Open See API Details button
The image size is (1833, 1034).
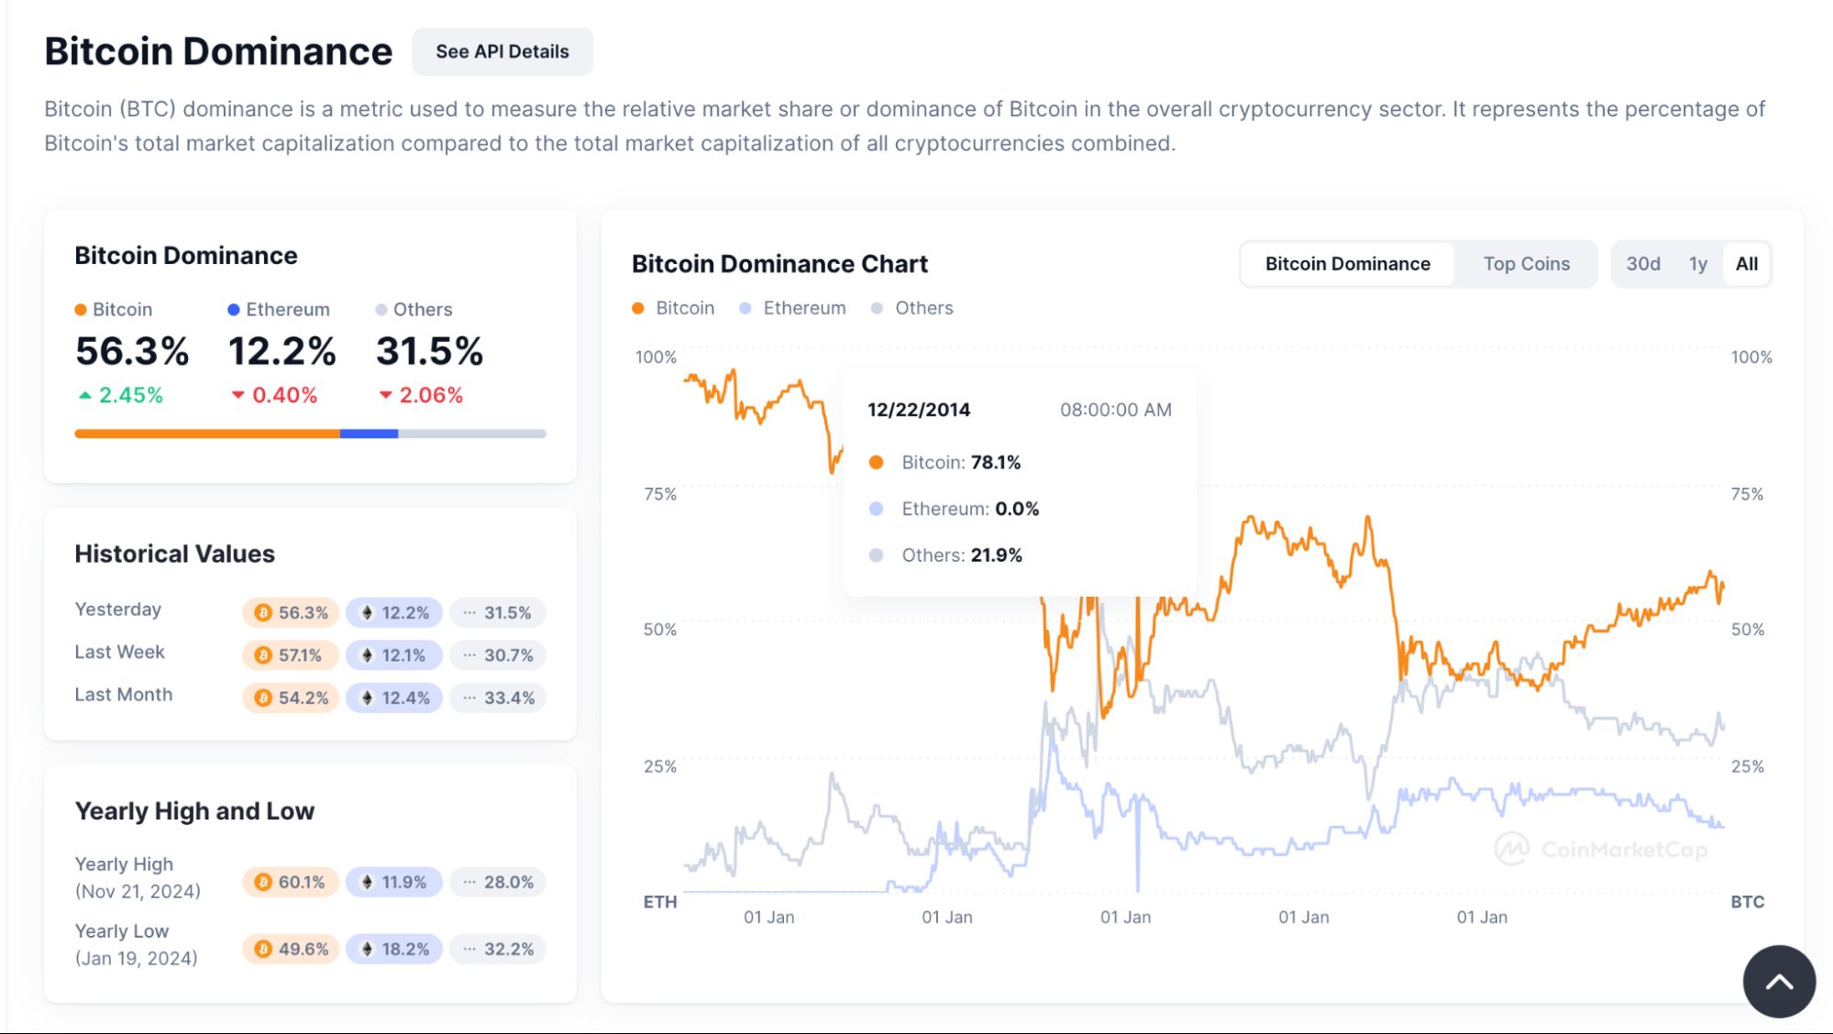(502, 51)
